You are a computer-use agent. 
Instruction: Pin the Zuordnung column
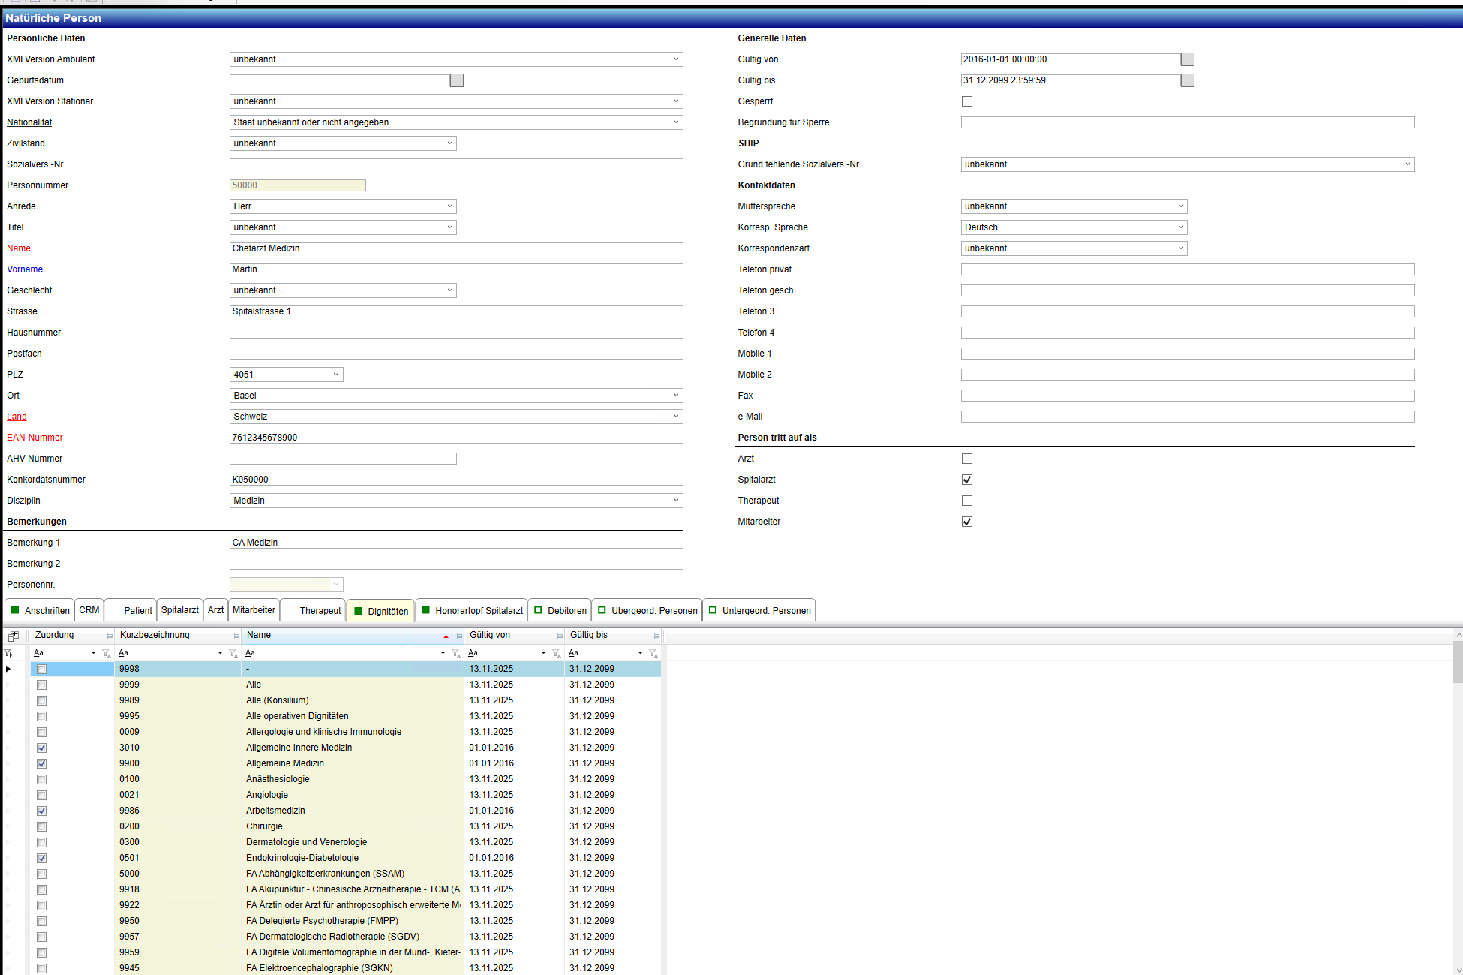click(x=109, y=636)
